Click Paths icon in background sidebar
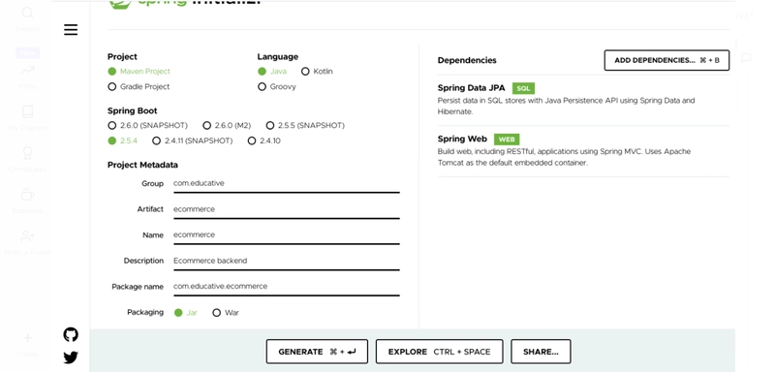 (x=28, y=70)
